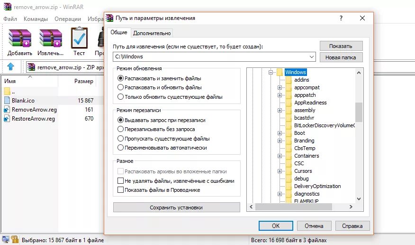Switch to the Общие tab
This screenshot has height=245, width=415.
tap(119, 32)
